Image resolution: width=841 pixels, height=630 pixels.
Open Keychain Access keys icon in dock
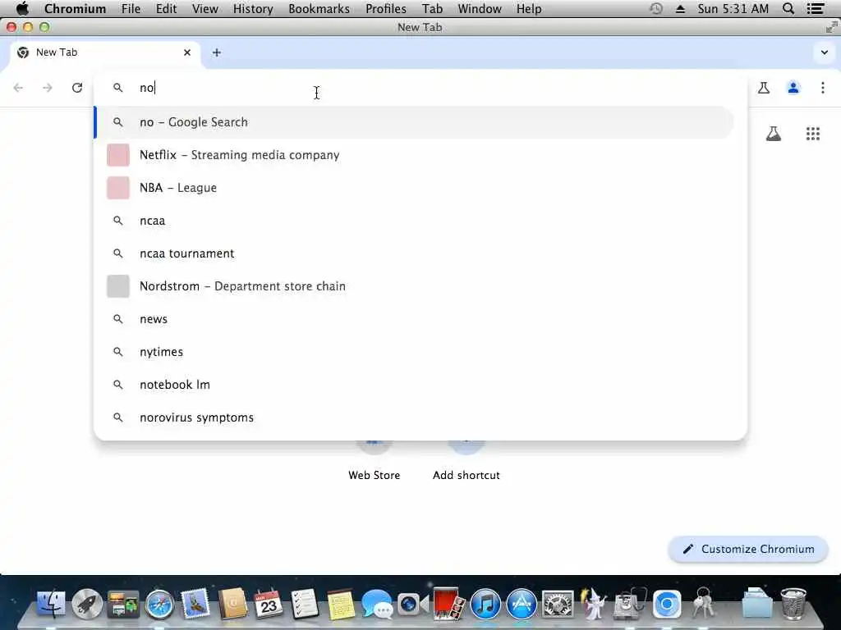click(703, 604)
